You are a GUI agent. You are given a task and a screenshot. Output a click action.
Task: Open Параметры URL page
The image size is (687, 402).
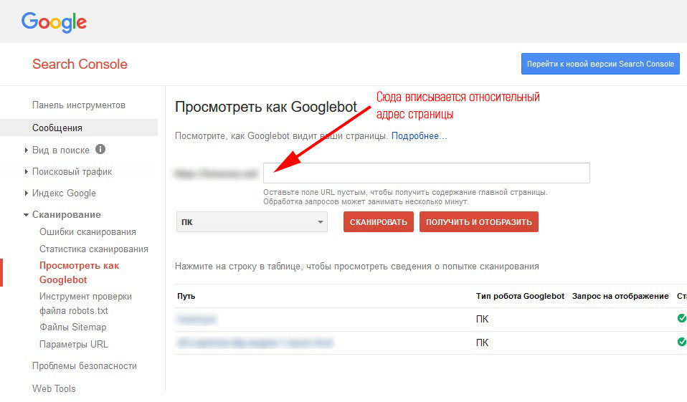tap(74, 344)
